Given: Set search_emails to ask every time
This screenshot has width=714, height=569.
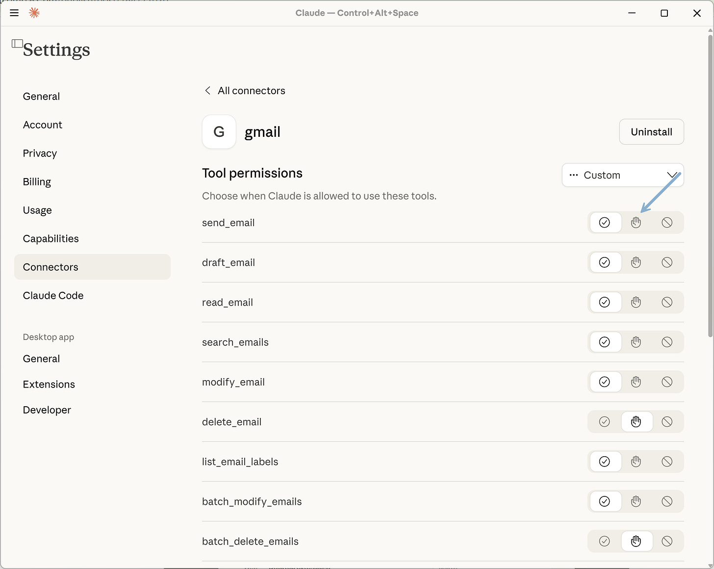Looking at the screenshot, I should point(636,342).
